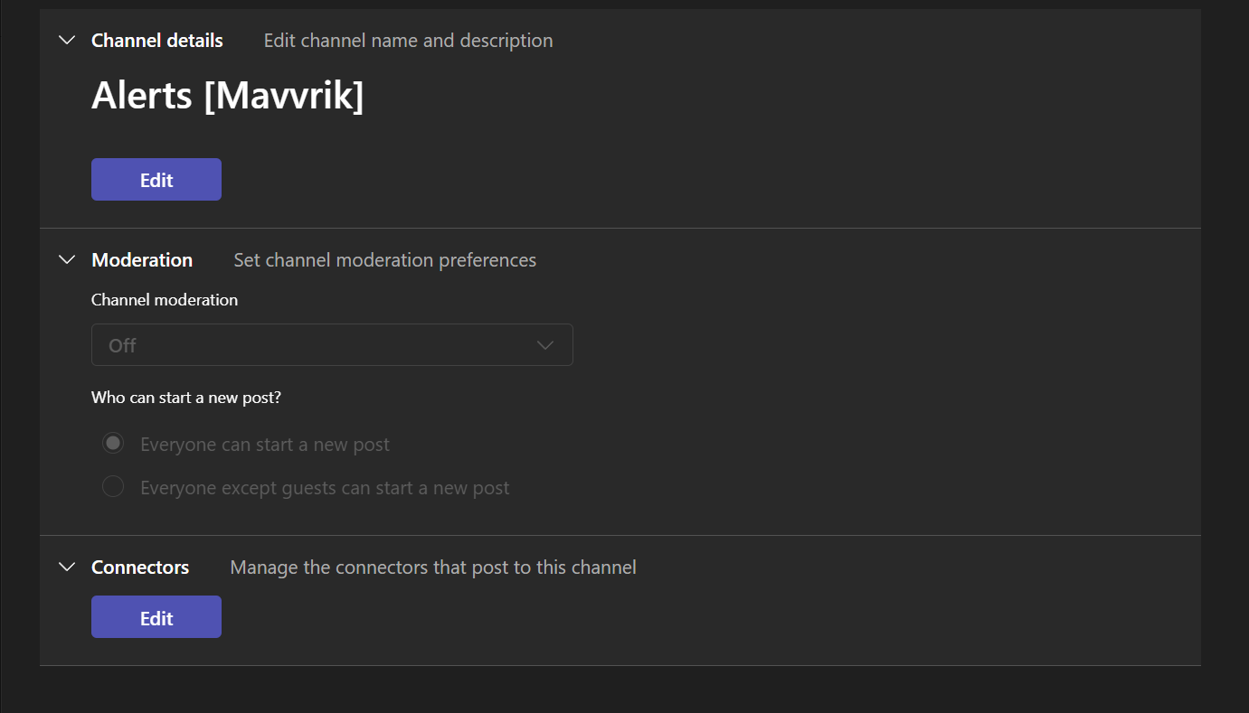Viewport: 1249px width, 713px height.
Task: Click 'Edit channel name and description' text
Action: pos(408,41)
